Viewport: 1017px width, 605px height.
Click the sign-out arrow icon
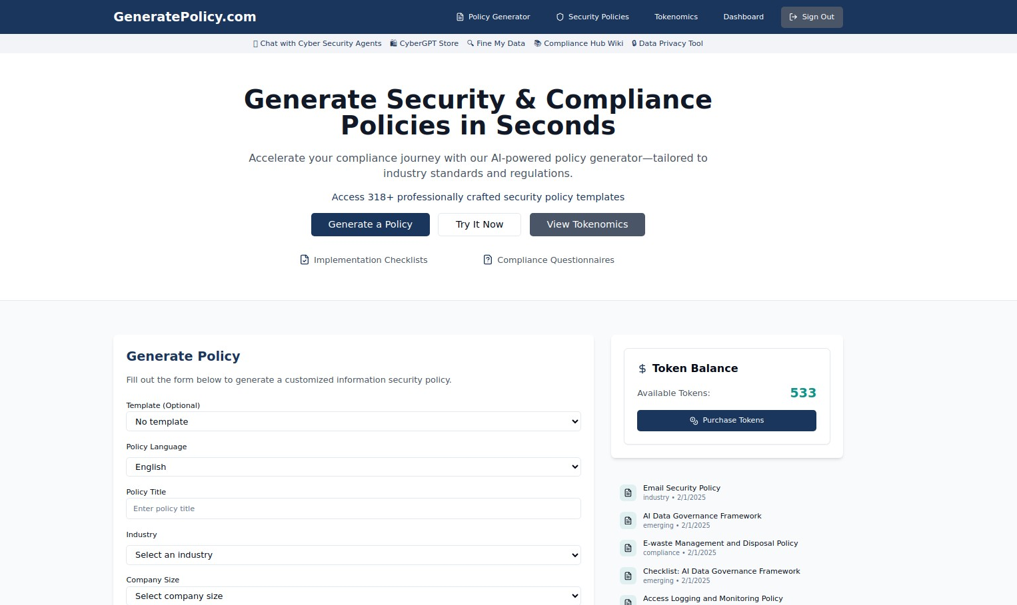point(793,17)
